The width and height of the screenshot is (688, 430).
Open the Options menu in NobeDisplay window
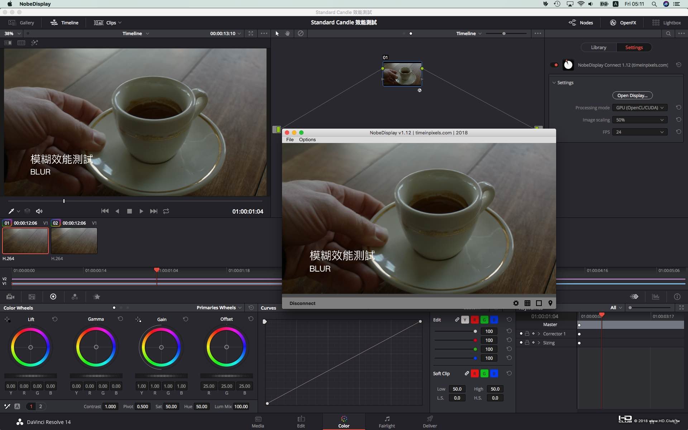click(307, 139)
